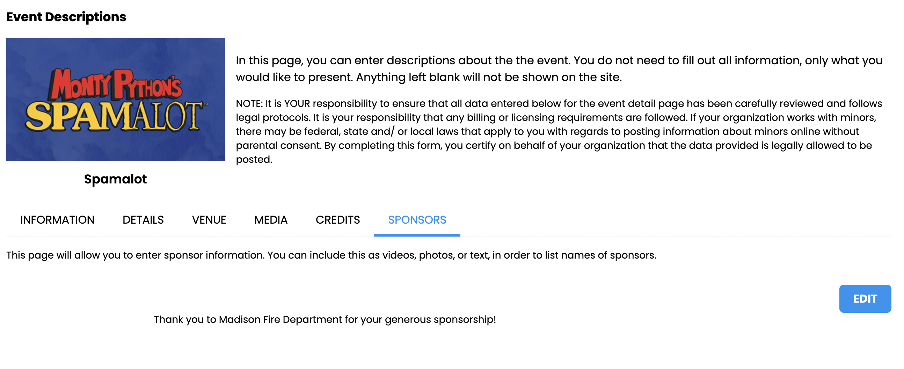Switch to the DETAILS tab
This screenshot has width=904, height=369.
tap(143, 220)
